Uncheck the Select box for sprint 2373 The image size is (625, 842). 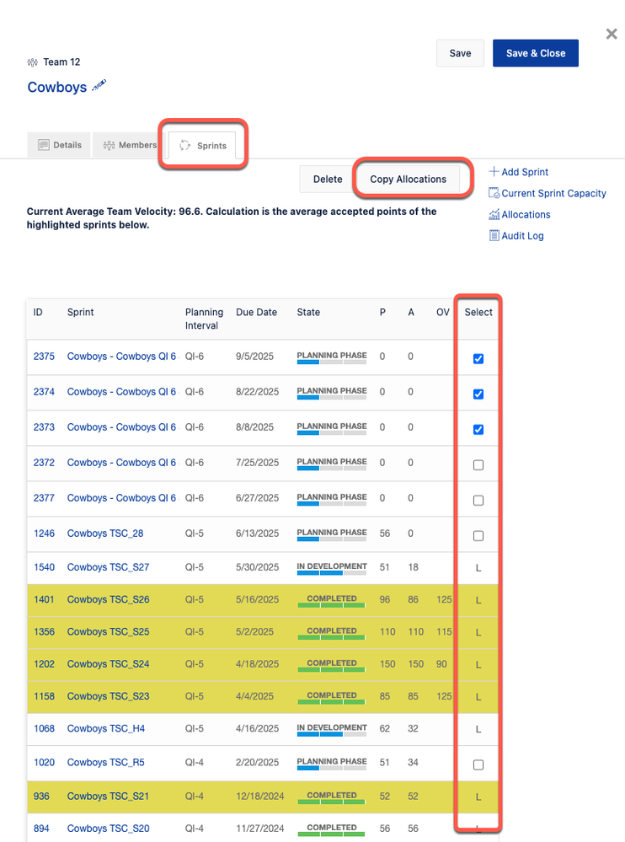pyautogui.click(x=478, y=430)
